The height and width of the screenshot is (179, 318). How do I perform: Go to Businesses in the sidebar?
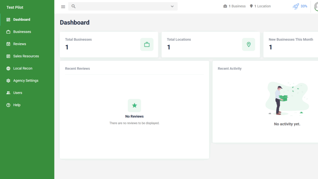pyautogui.click(x=27, y=32)
